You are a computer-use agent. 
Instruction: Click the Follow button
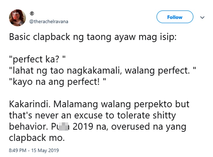(x=175, y=17)
